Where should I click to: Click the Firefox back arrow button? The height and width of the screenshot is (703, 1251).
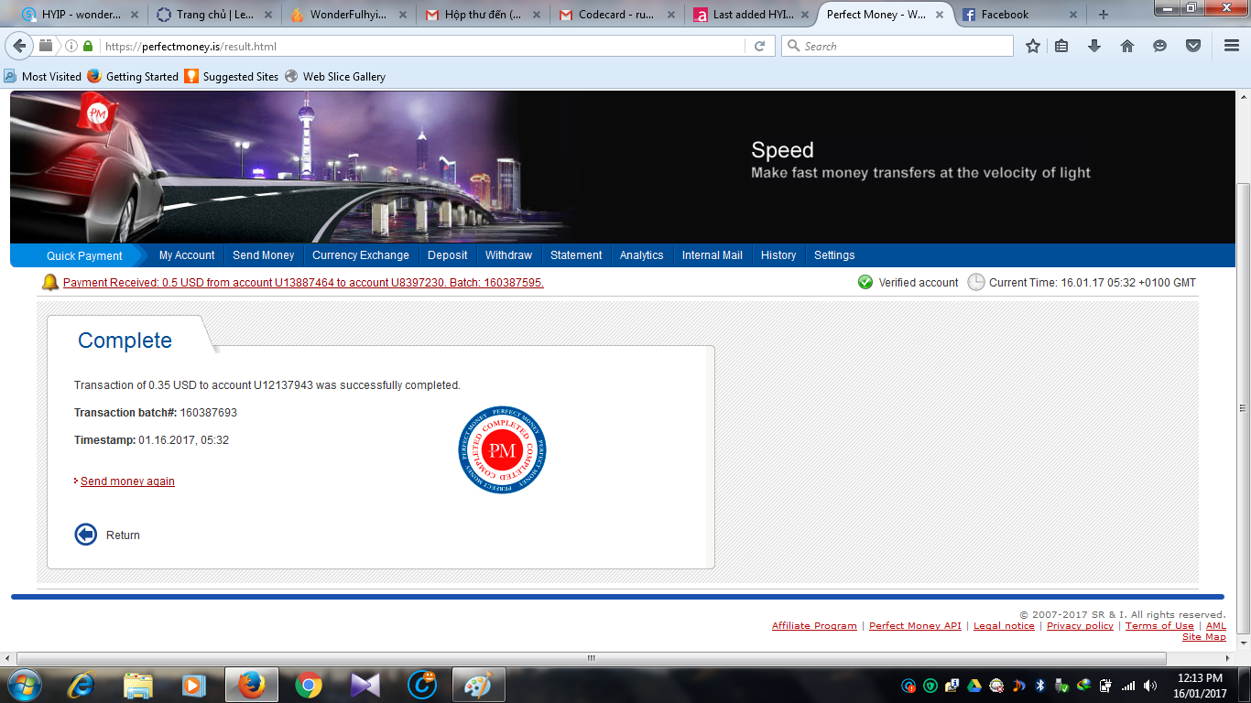tap(19, 46)
